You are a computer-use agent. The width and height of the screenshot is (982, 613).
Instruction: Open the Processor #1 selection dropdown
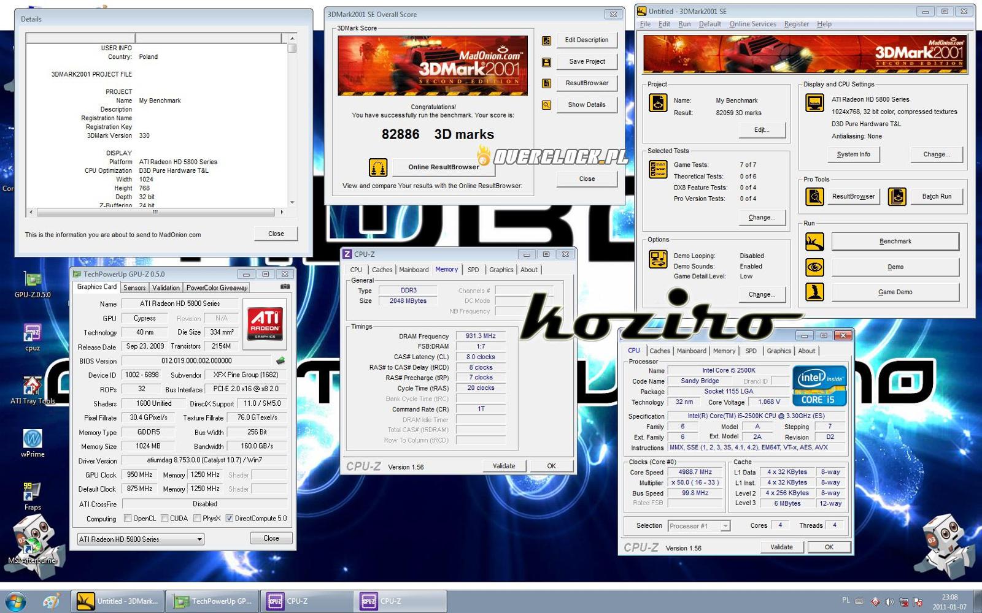tap(699, 526)
